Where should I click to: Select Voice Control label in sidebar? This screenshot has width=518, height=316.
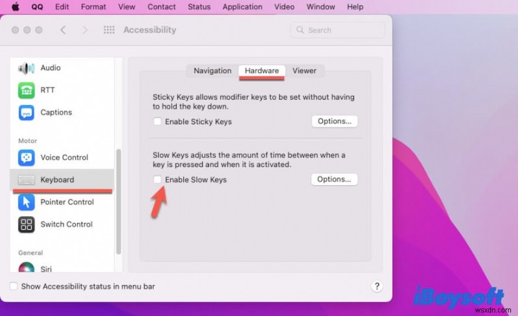(x=64, y=157)
